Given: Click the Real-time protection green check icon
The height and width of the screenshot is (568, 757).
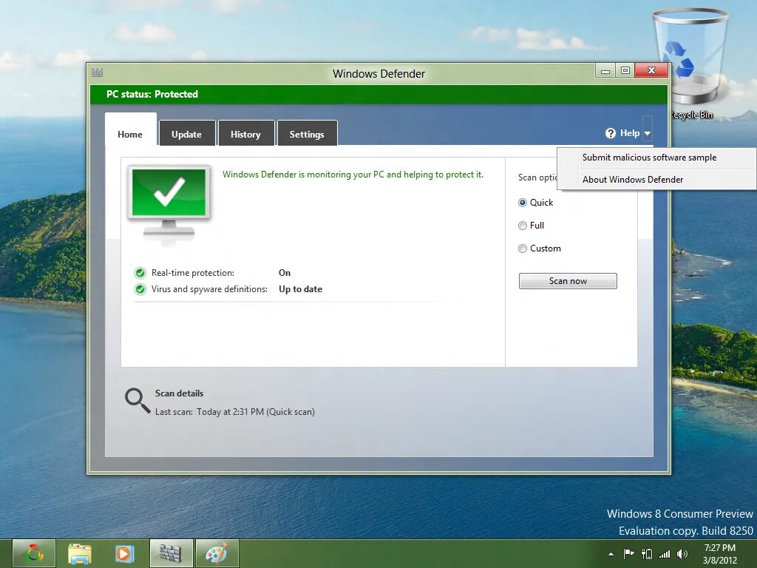Looking at the screenshot, I should tap(140, 273).
